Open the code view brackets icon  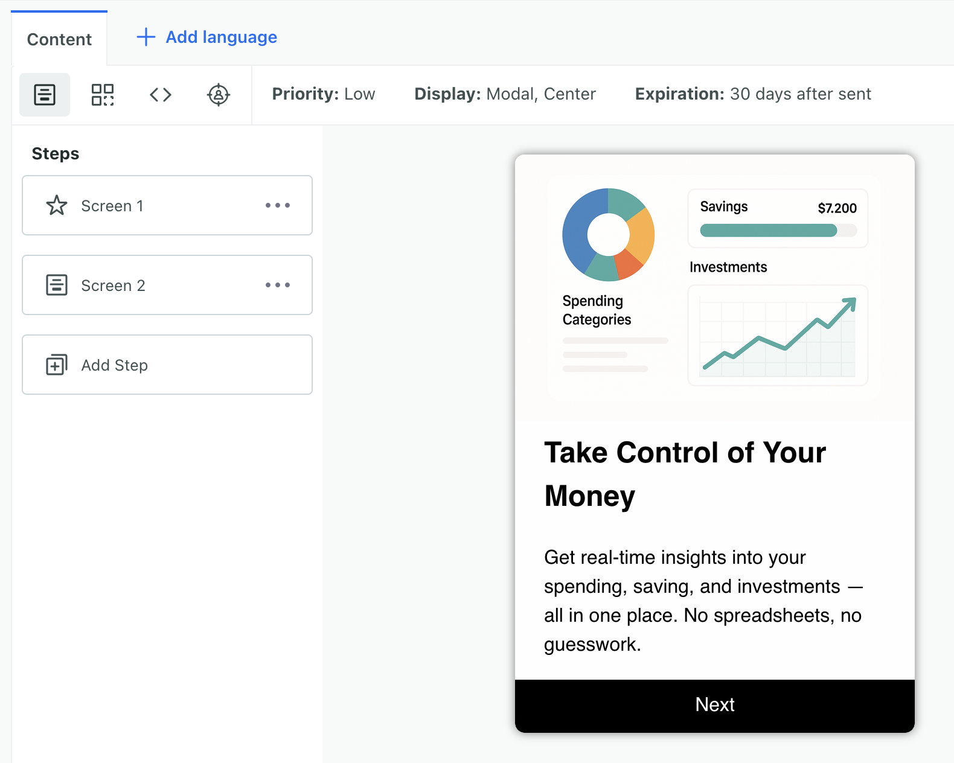161,95
